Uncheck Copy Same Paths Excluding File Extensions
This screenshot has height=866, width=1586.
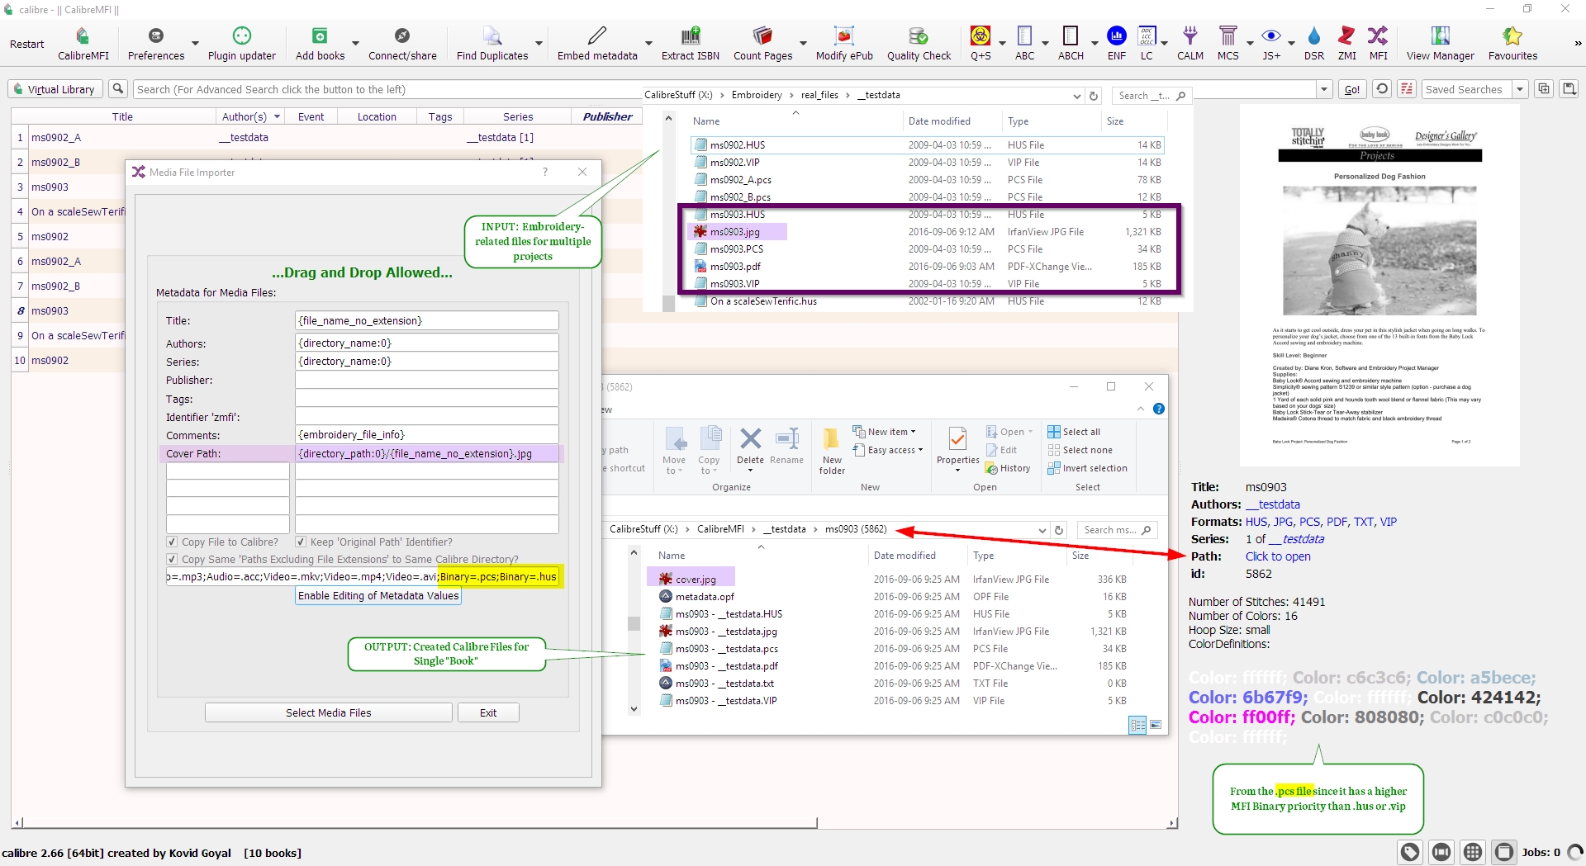172,560
